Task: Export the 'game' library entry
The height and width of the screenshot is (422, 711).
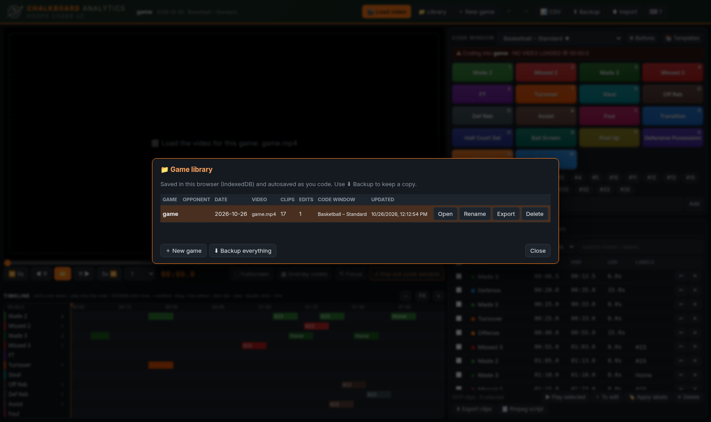Action: (506, 214)
